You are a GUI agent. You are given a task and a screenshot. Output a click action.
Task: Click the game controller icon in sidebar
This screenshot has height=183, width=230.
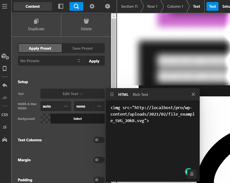click(5, 139)
